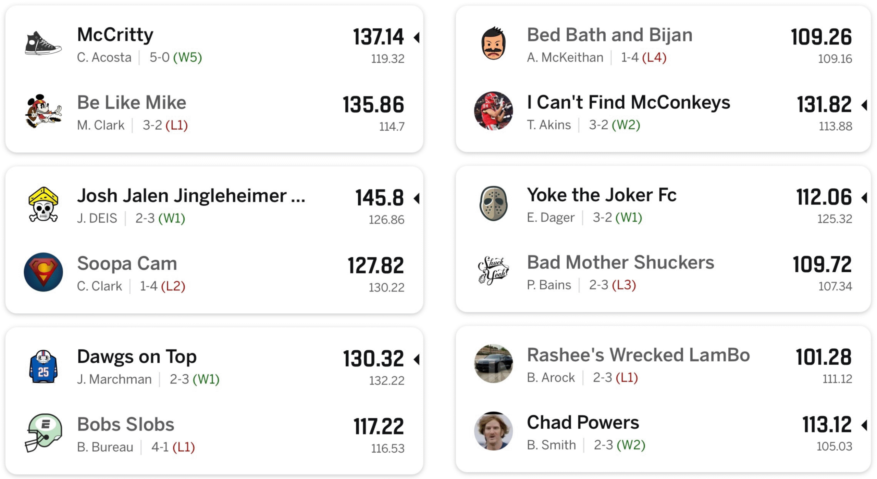Click Be Like Mike's Mickey Mouse logo
Screen dimensions: 877x479
[x=43, y=111]
